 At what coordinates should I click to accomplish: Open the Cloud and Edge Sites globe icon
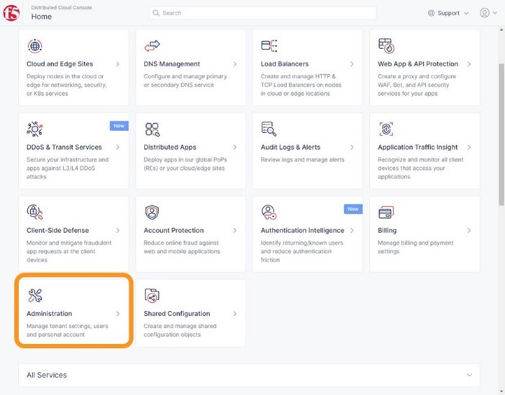pyautogui.click(x=35, y=46)
